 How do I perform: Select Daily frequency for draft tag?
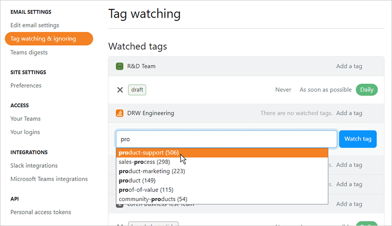367,90
